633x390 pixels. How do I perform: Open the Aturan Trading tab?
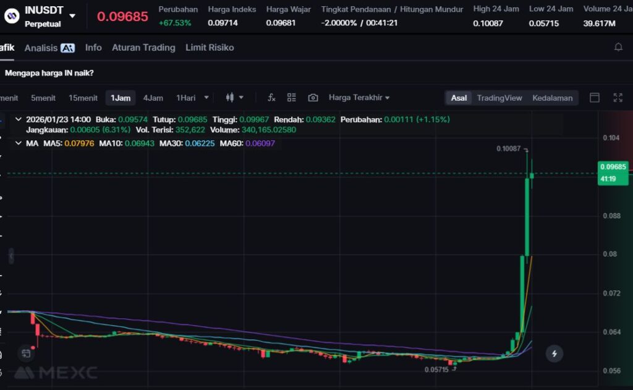pyautogui.click(x=143, y=48)
